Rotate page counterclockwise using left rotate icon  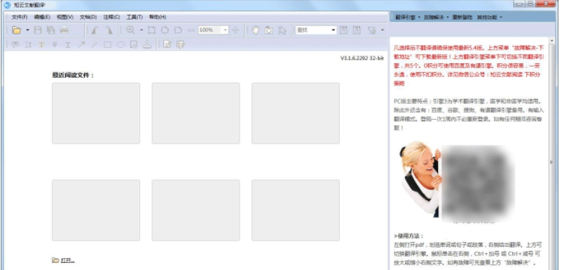click(x=95, y=30)
